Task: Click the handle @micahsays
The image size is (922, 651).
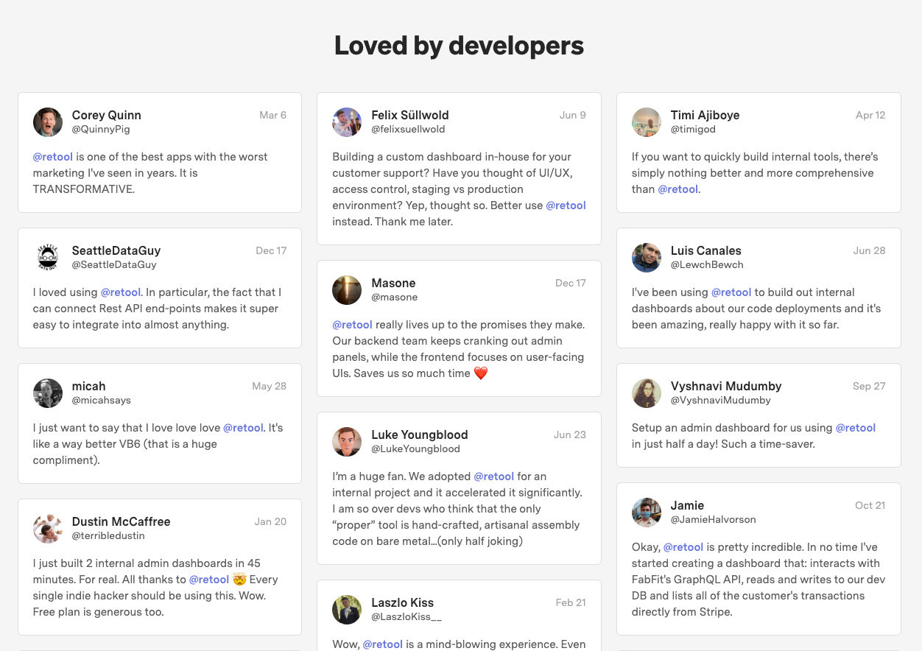Action: (x=102, y=401)
